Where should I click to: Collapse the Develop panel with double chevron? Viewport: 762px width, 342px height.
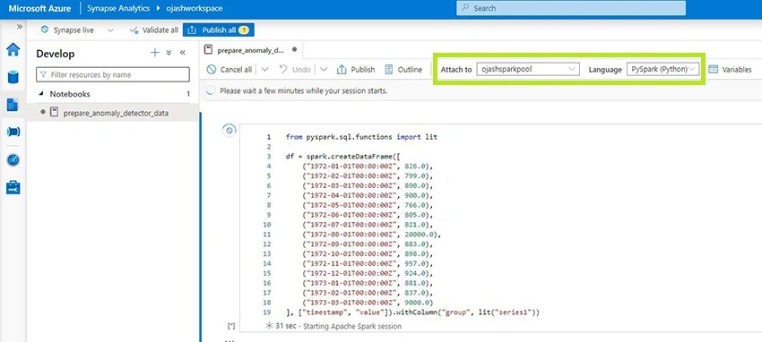tap(183, 53)
